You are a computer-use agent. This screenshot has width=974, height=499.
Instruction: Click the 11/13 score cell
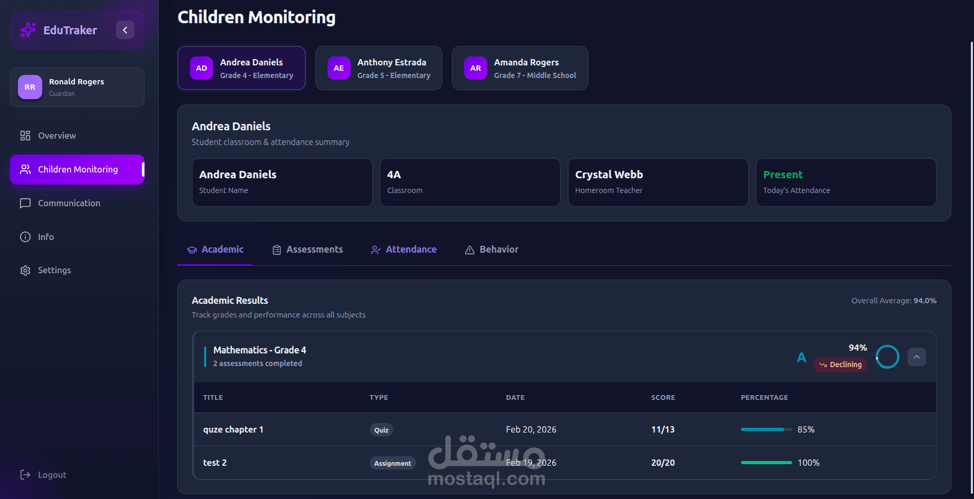tap(663, 429)
